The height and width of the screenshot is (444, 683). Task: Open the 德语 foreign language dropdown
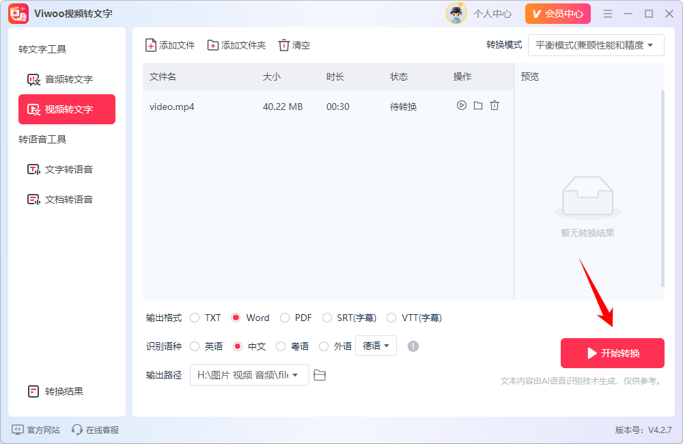pyautogui.click(x=376, y=346)
